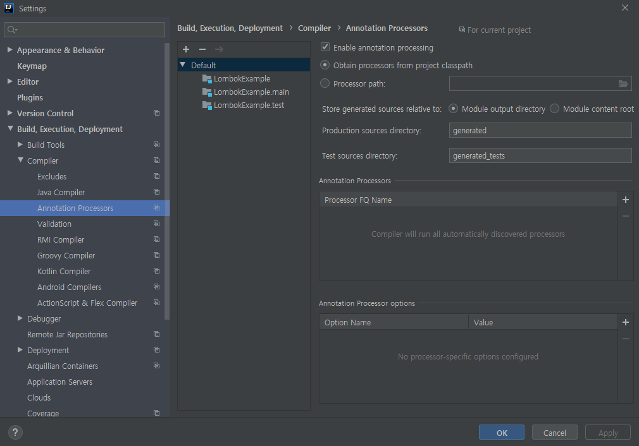Viewport: 639px width, 446px height.
Task: Click the settings search box
Action: pyautogui.click(x=85, y=30)
